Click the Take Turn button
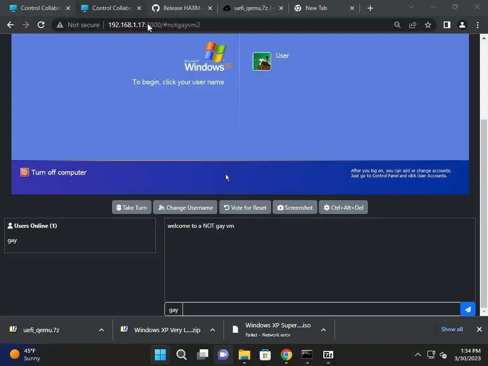The width and height of the screenshot is (488, 366). [132, 207]
